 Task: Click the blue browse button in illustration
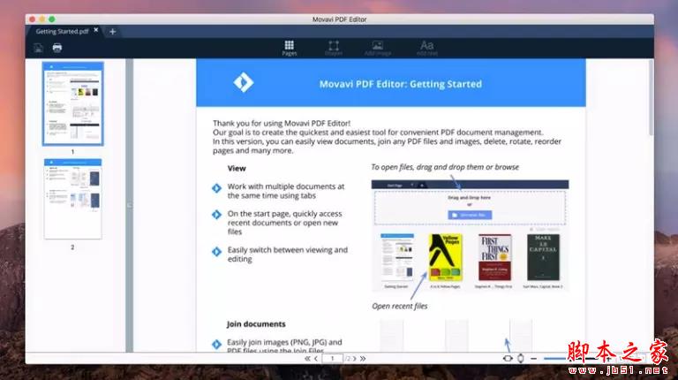pos(470,215)
